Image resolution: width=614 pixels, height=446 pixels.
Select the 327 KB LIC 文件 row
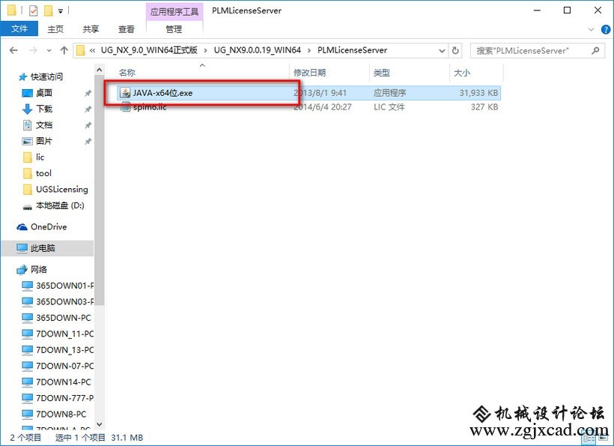pos(308,106)
